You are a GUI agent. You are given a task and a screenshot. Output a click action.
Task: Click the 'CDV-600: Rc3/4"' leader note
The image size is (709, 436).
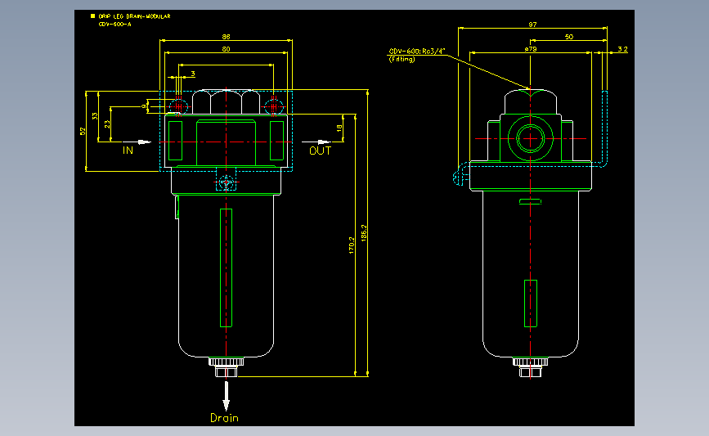pyautogui.click(x=417, y=51)
